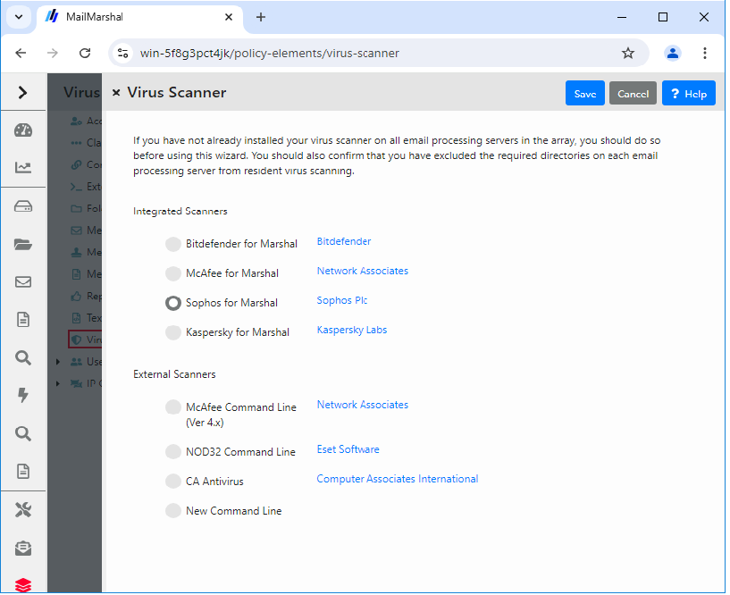This screenshot has width=730, height=595.
Task: Open the line chart reports icon
Action: click(x=23, y=167)
